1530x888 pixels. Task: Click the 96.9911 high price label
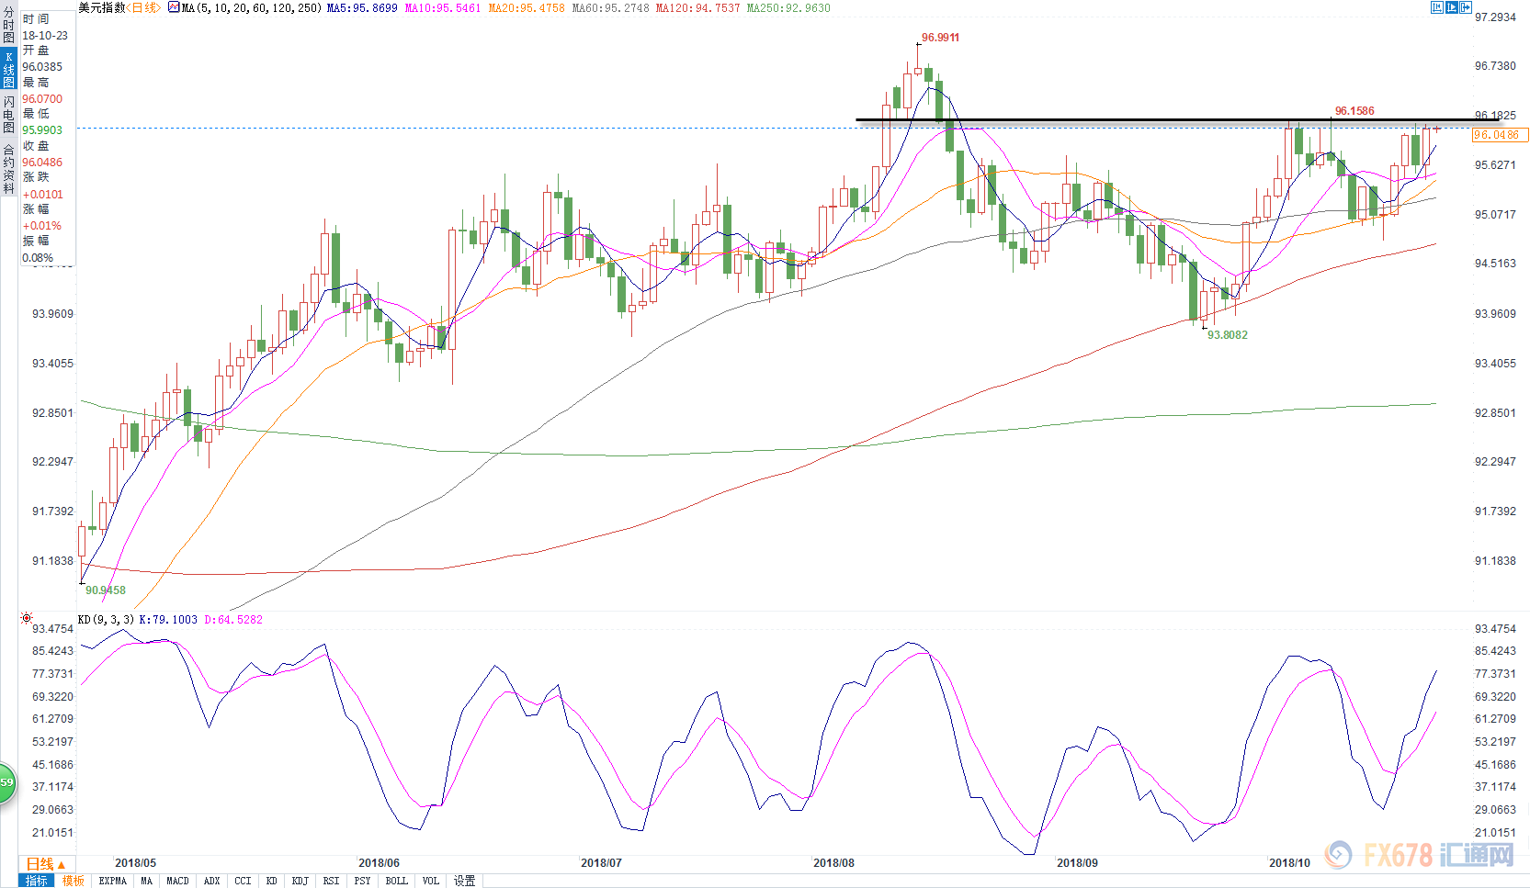pos(940,38)
